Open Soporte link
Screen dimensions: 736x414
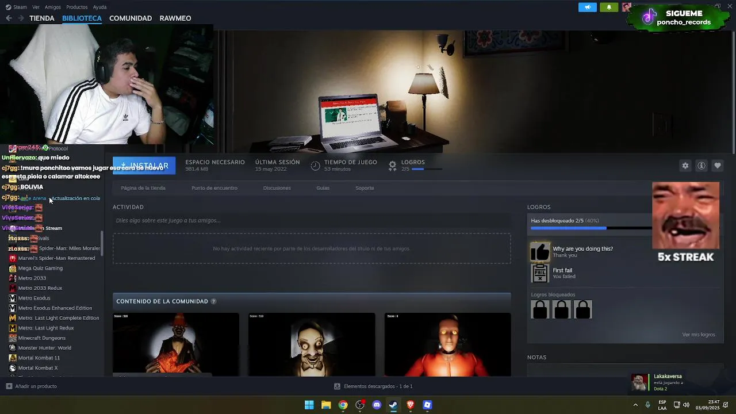(365, 188)
